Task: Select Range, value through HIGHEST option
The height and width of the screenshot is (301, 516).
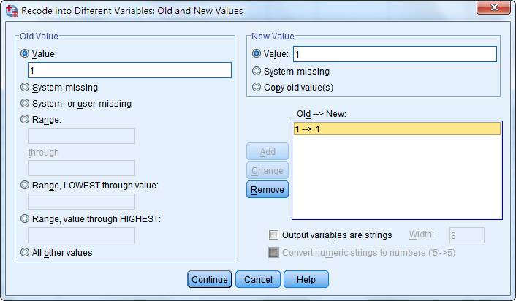Action: [25, 218]
